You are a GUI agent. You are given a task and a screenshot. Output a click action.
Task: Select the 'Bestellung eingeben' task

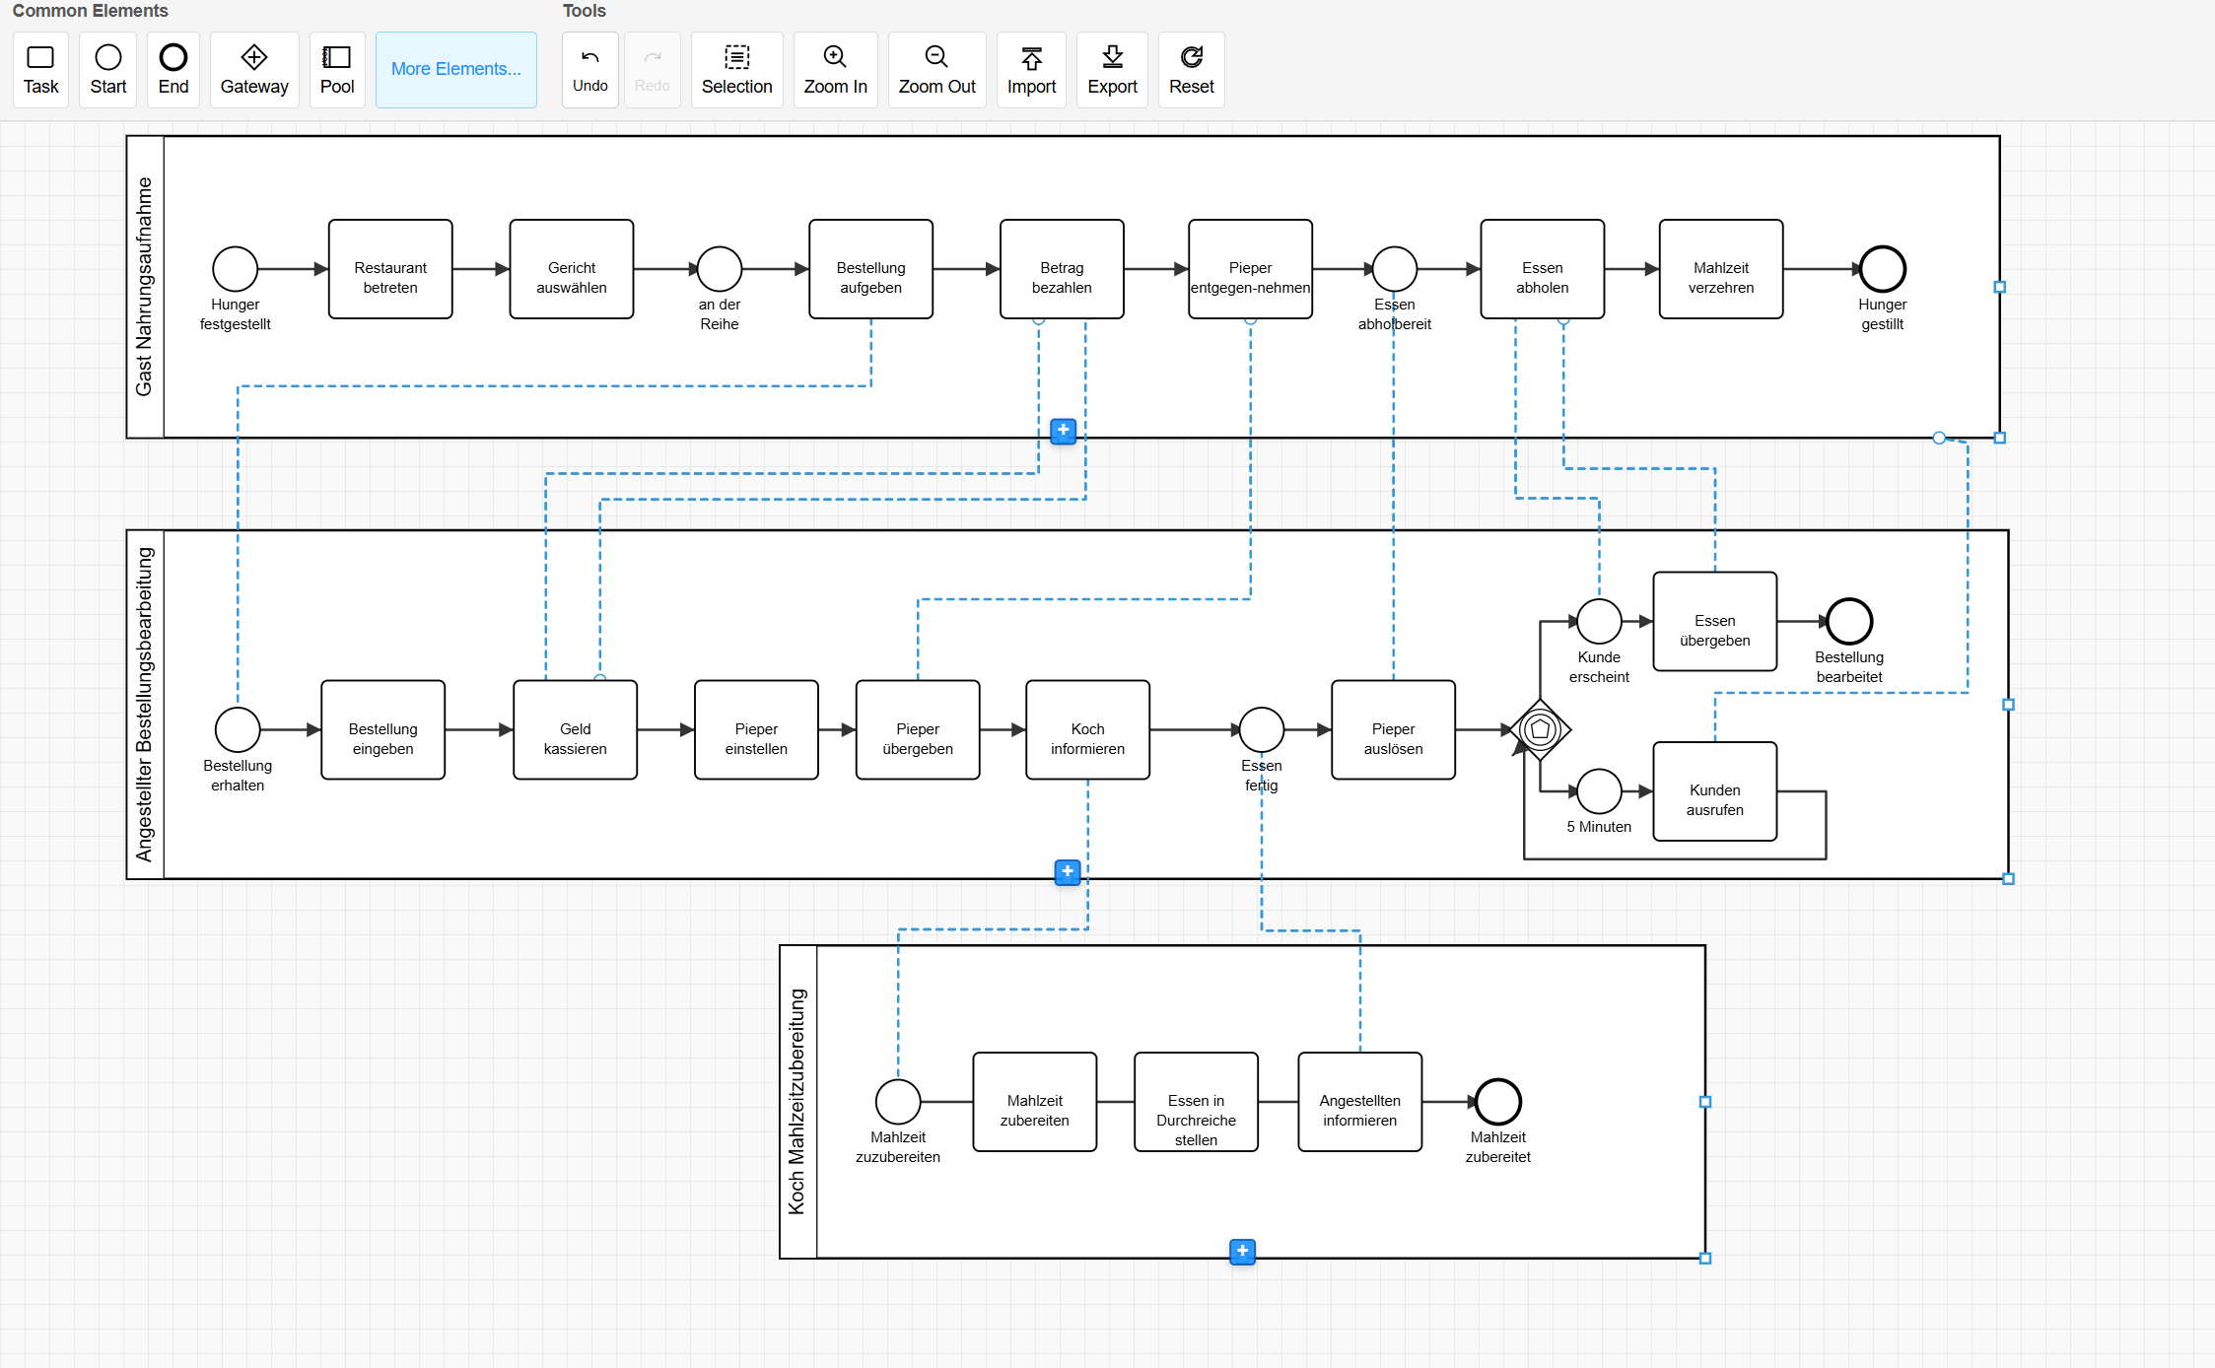click(383, 730)
